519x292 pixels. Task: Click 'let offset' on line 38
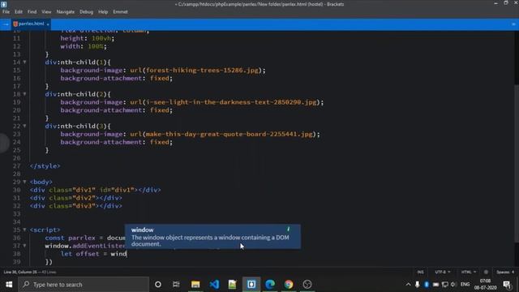point(79,254)
